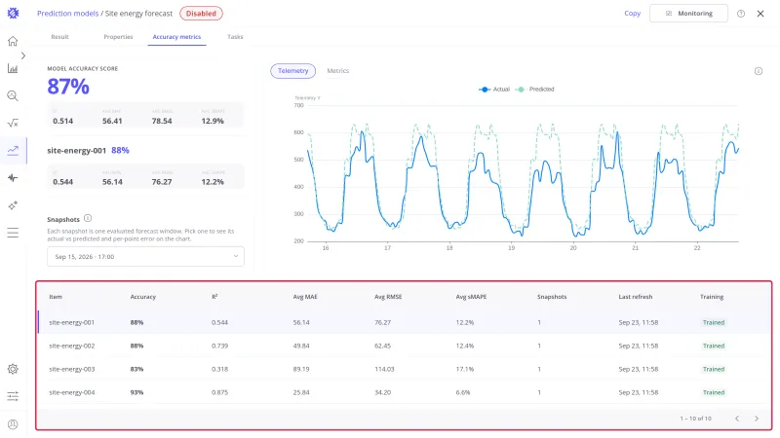This screenshot has width=780, height=438.
Task: Click the app logo icon
Action: [x=13, y=14]
